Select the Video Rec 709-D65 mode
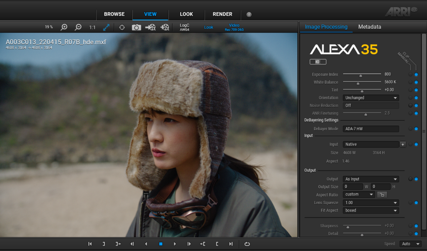 coord(234,27)
